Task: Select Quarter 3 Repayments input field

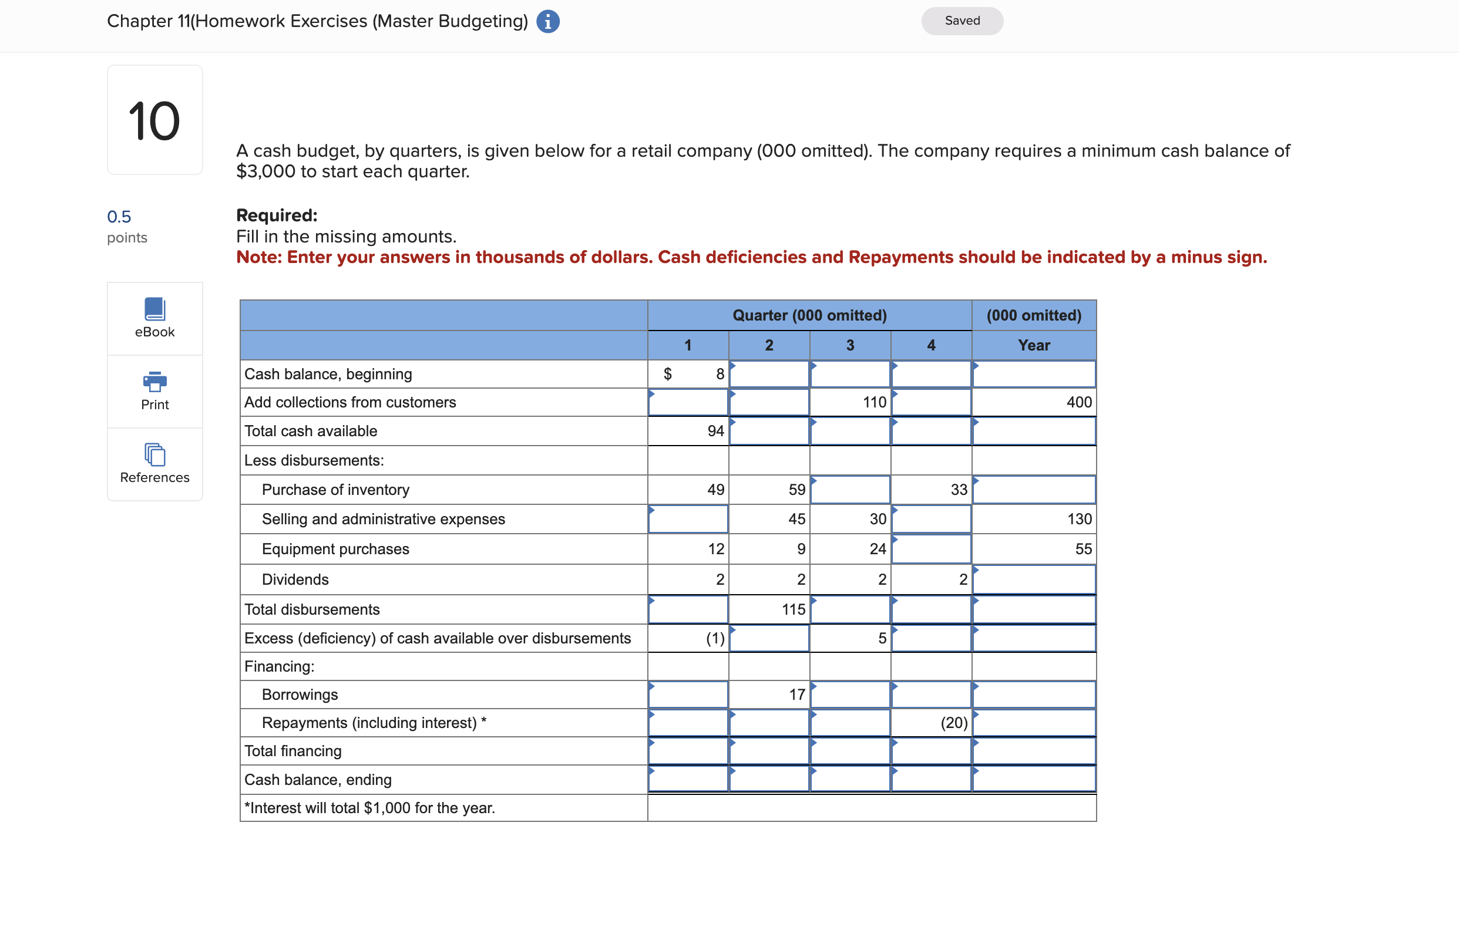Action: (x=850, y=723)
